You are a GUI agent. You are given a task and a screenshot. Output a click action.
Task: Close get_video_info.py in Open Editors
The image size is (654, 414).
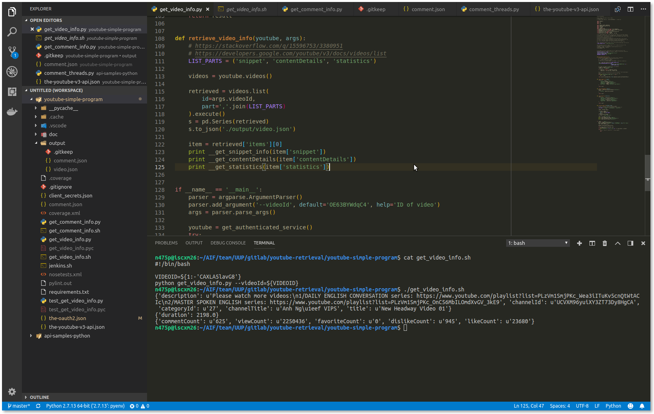coord(32,29)
